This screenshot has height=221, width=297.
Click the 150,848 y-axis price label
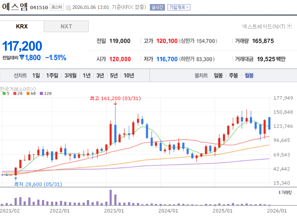[x=283, y=112]
